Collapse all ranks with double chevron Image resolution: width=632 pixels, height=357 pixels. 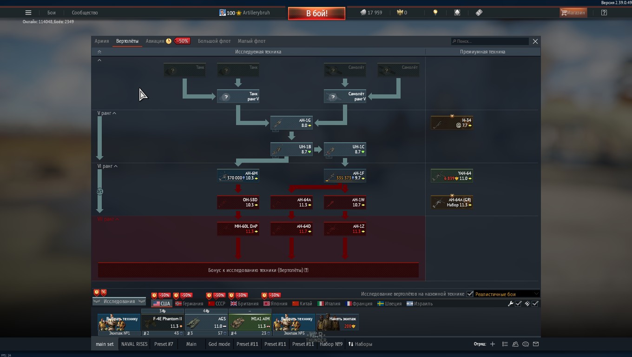coord(99,52)
